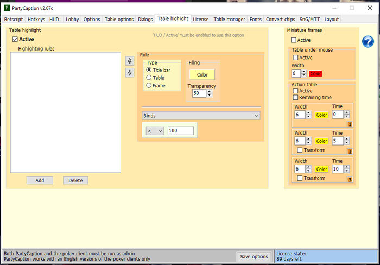
Task: Pick the yellow Filling Color swatch
Action: (202, 75)
